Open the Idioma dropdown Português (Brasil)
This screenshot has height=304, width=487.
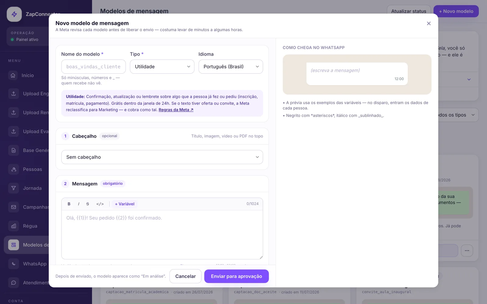coord(231,67)
